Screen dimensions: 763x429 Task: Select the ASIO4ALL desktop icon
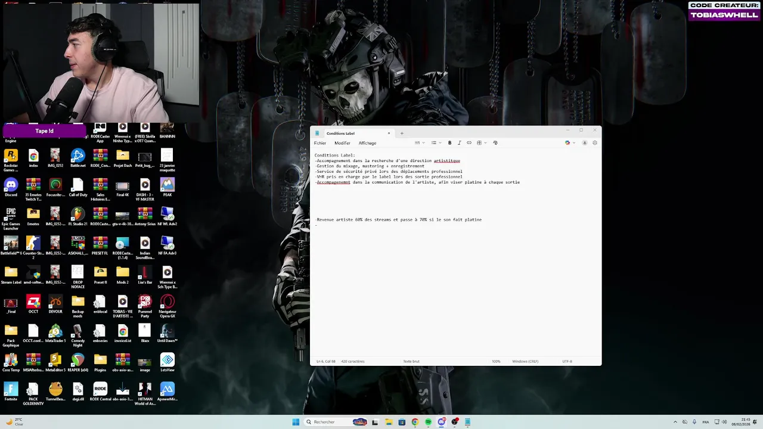78,246
